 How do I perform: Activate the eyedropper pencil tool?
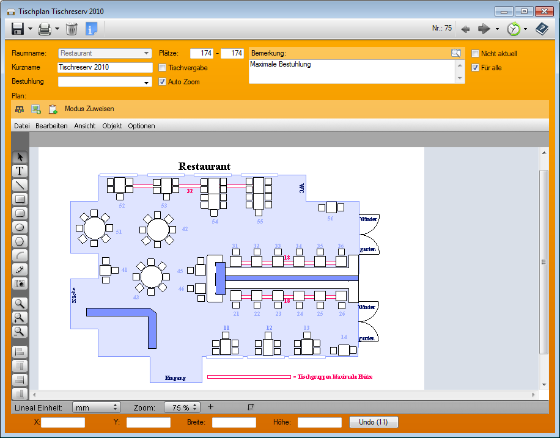tap(20, 269)
